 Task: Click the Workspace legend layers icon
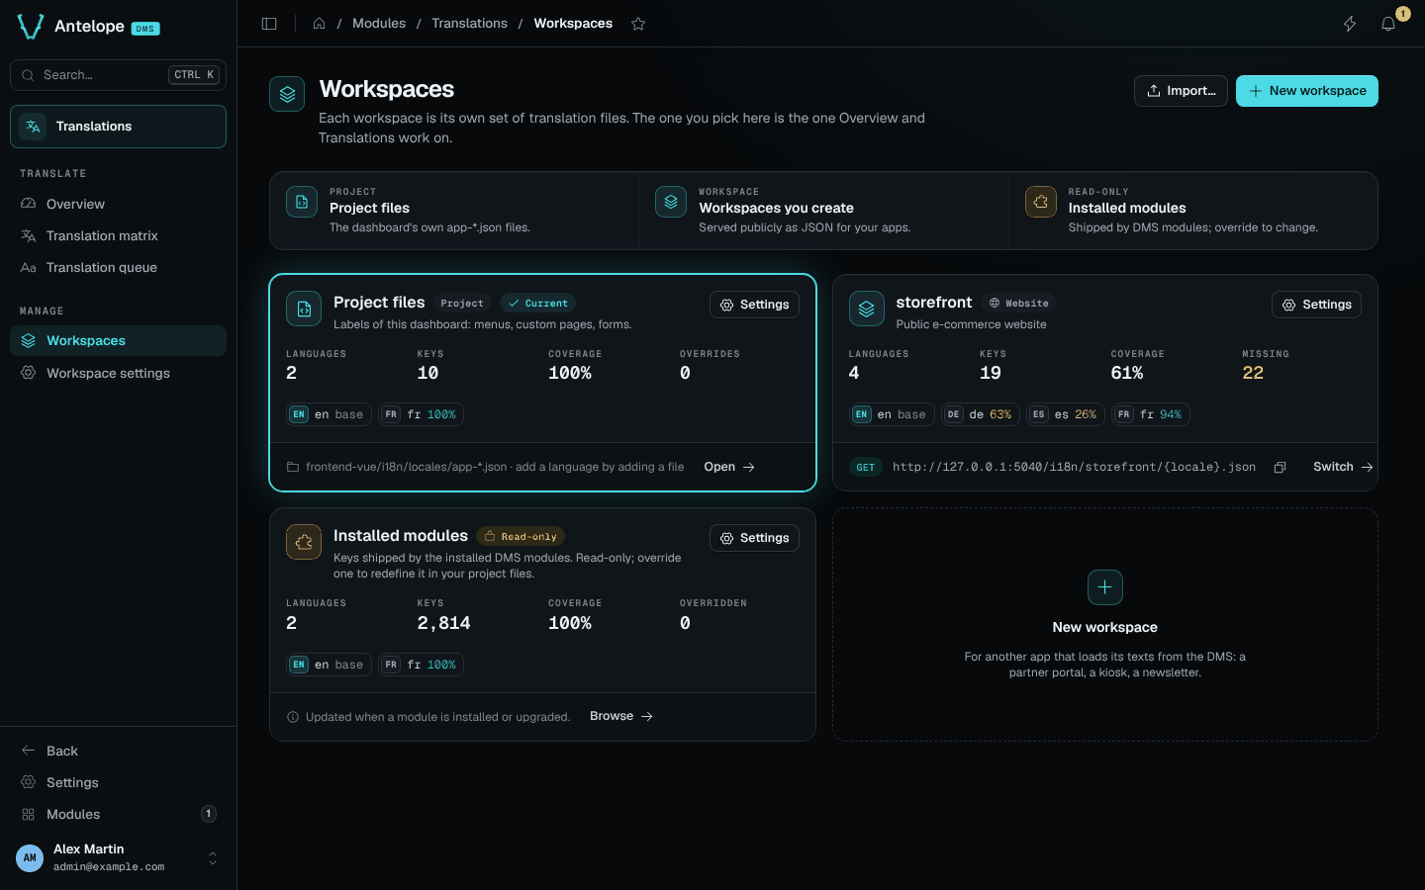click(671, 202)
